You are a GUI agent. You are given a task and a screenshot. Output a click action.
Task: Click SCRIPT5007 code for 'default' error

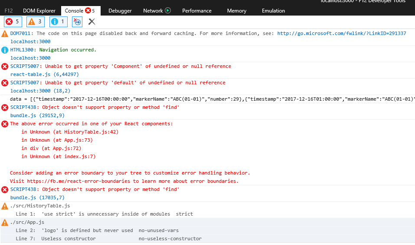pos(25,83)
